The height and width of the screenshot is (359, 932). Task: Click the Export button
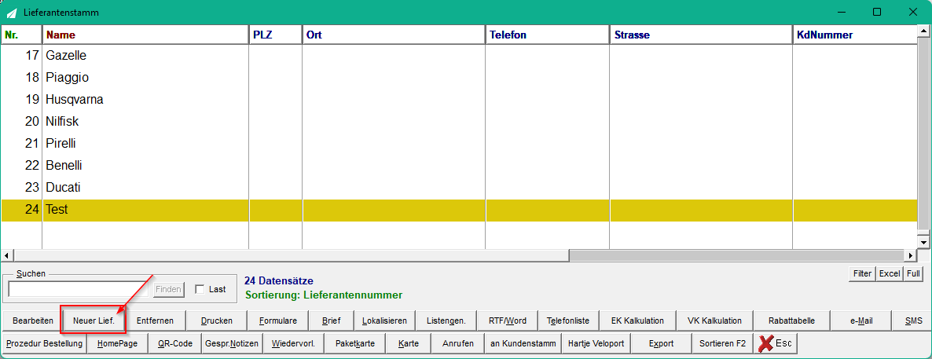[661, 343]
